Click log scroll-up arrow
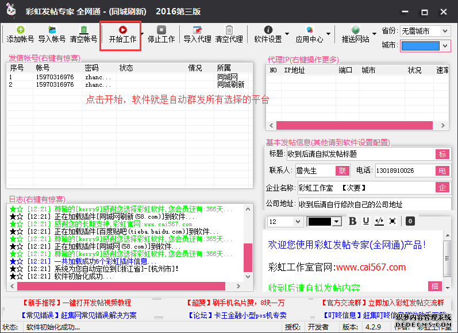The height and width of the screenshot is (333, 458). click(248, 209)
